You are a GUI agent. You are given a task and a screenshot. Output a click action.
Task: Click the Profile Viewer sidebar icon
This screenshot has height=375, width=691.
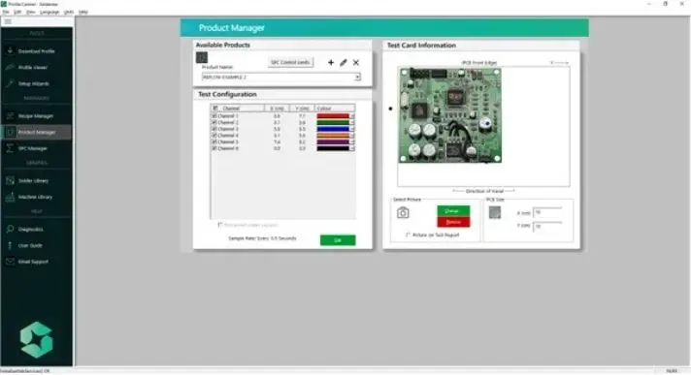pyautogui.click(x=10, y=67)
